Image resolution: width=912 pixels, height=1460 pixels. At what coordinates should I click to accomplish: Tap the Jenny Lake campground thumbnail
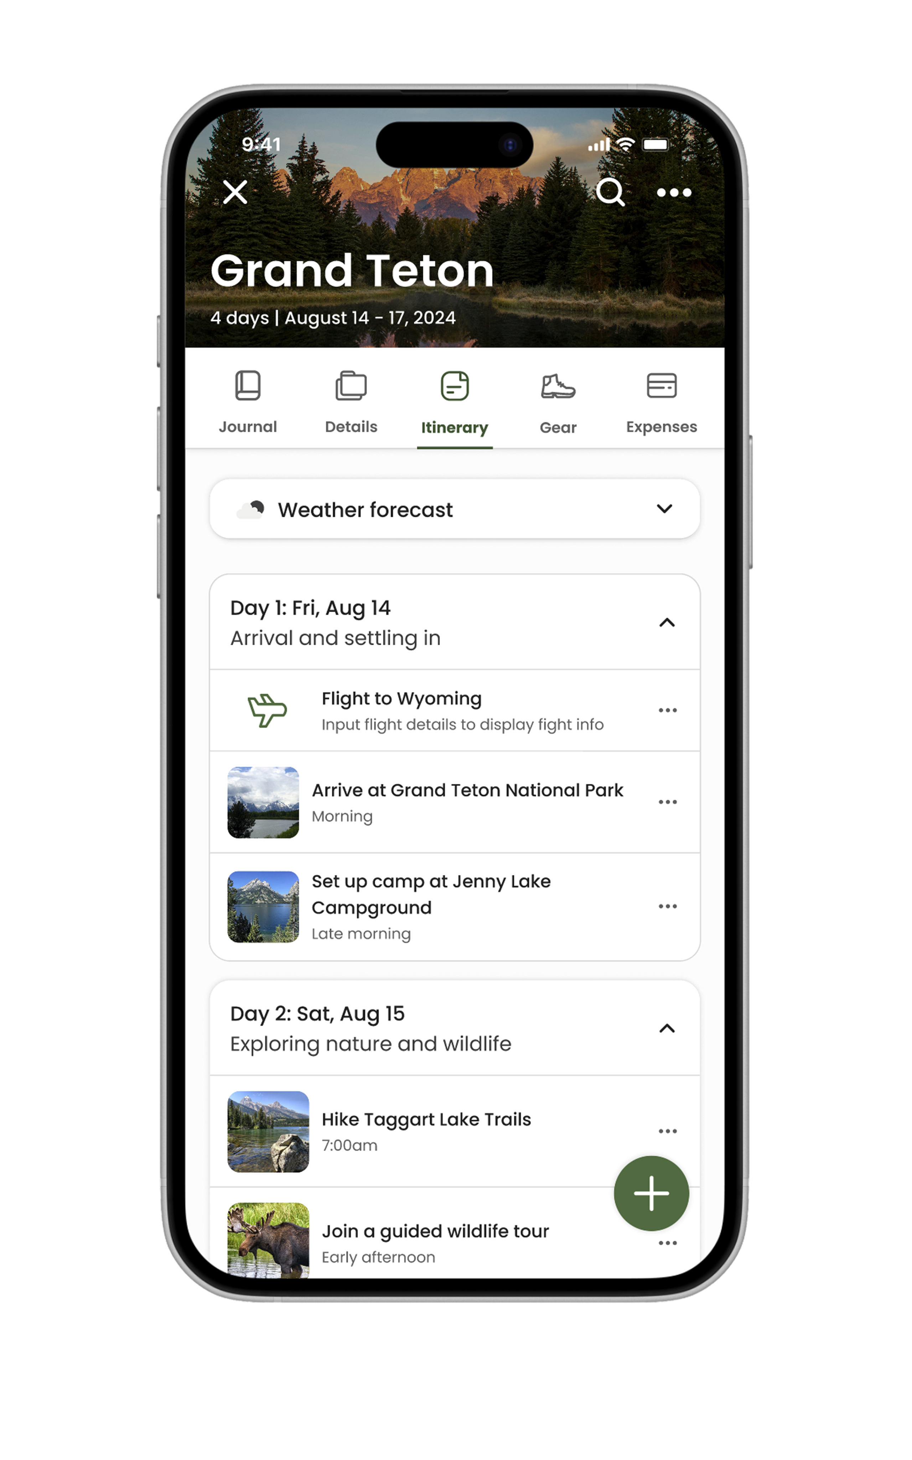click(263, 906)
